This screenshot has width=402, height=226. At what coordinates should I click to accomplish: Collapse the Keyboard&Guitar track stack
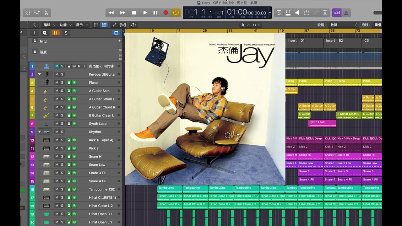tap(39, 74)
